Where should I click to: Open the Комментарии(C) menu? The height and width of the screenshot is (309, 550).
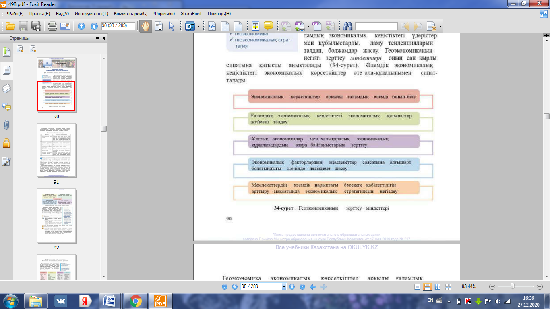[x=131, y=14]
